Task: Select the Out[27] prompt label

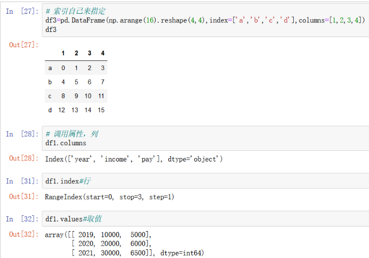Action: pyautogui.click(x=24, y=45)
